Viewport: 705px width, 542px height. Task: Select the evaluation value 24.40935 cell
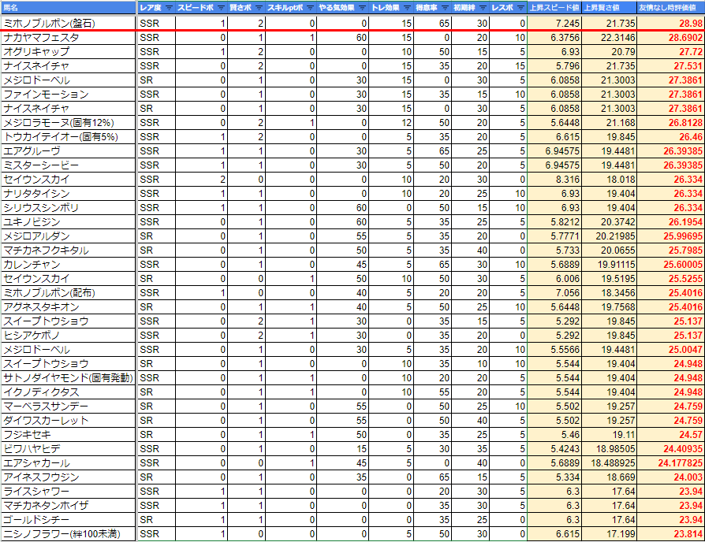(671, 449)
